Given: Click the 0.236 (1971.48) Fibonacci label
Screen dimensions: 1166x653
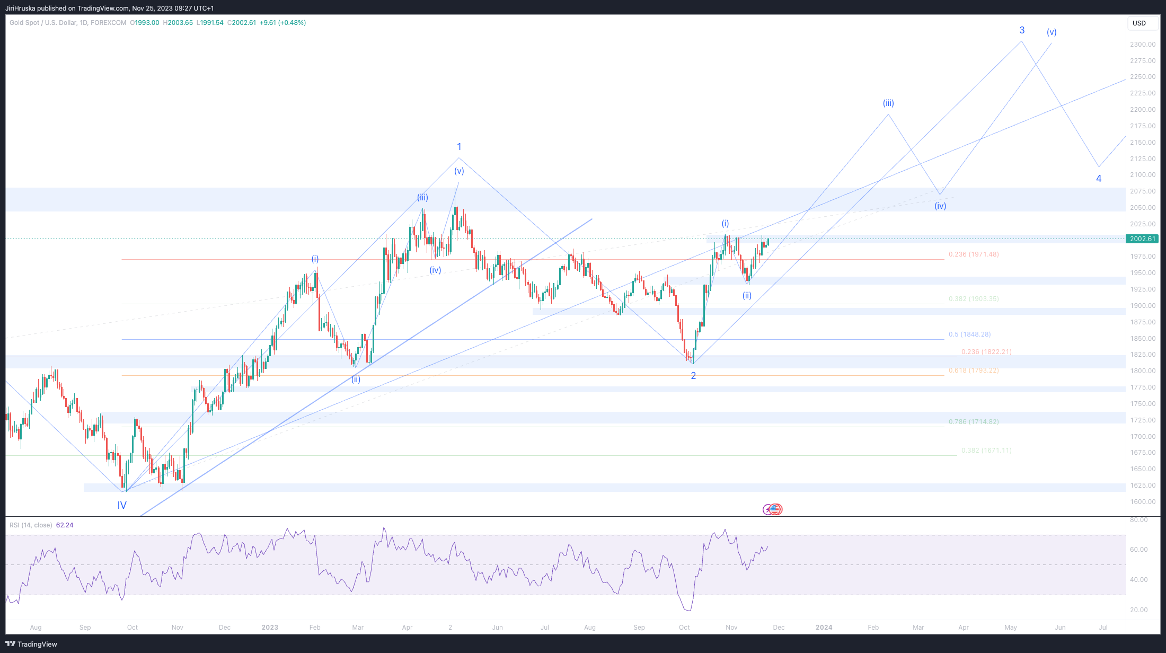Looking at the screenshot, I should click(x=974, y=254).
